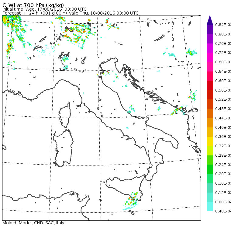Click the 0.40E-04 colorbar label
This screenshot has height=227, width=231.
[223, 211]
